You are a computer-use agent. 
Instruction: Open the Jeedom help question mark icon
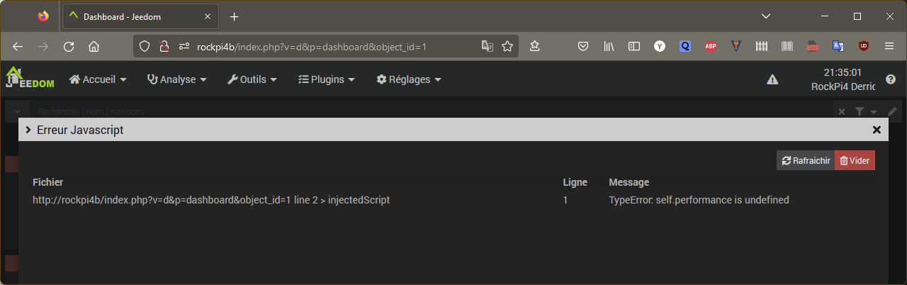click(891, 79)
